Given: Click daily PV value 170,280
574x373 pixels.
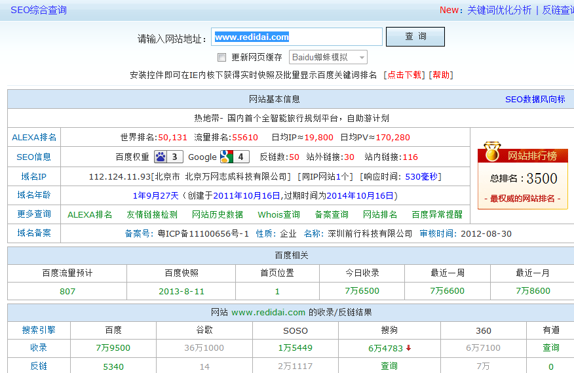Looking at the screenshot, I should pos(392,138).
